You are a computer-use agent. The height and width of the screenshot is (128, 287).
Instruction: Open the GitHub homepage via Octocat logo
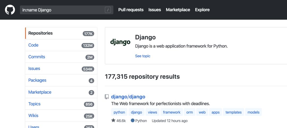(10, 10)
